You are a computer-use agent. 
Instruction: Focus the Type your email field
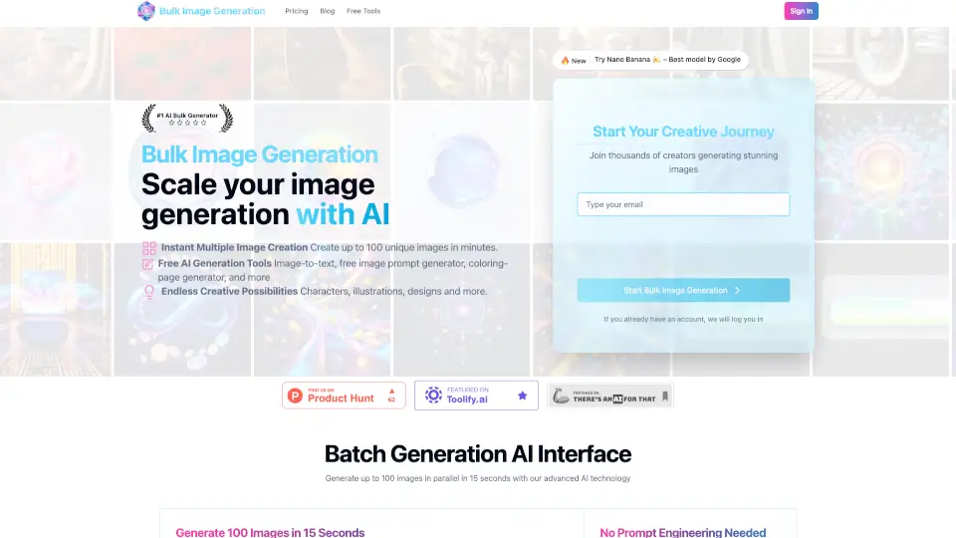tap(683, 204)
